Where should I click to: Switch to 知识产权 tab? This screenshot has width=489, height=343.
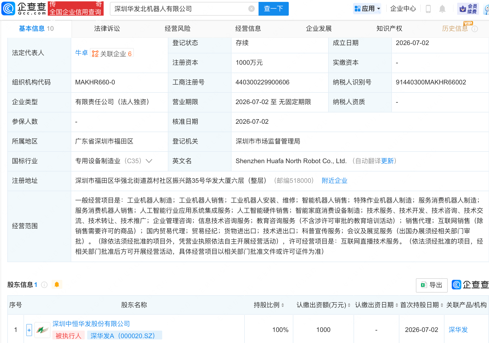click(x=389, y=29)
